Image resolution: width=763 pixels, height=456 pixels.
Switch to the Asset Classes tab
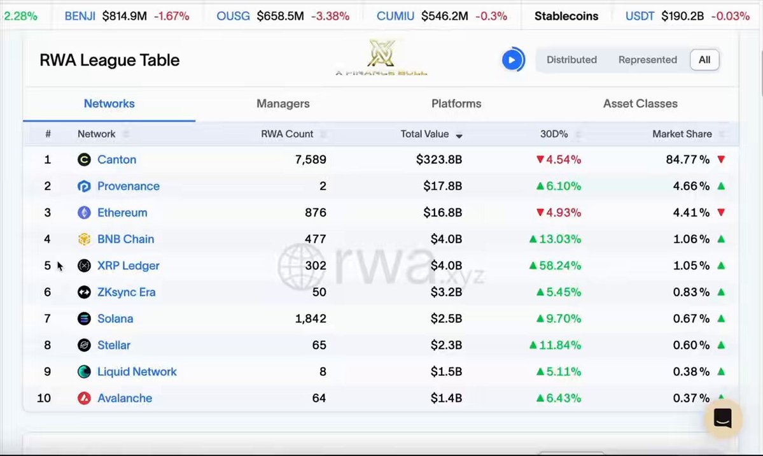tap(640, 104)
